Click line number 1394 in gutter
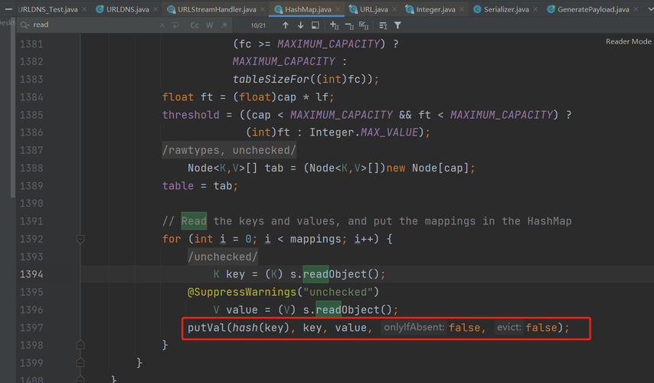 pos(31,274)
